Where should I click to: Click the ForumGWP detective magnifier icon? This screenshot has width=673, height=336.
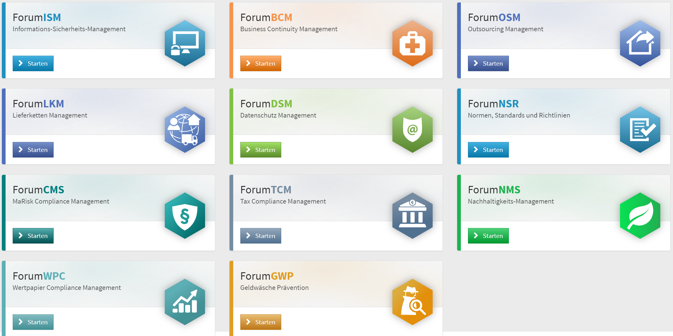[412, 302]
